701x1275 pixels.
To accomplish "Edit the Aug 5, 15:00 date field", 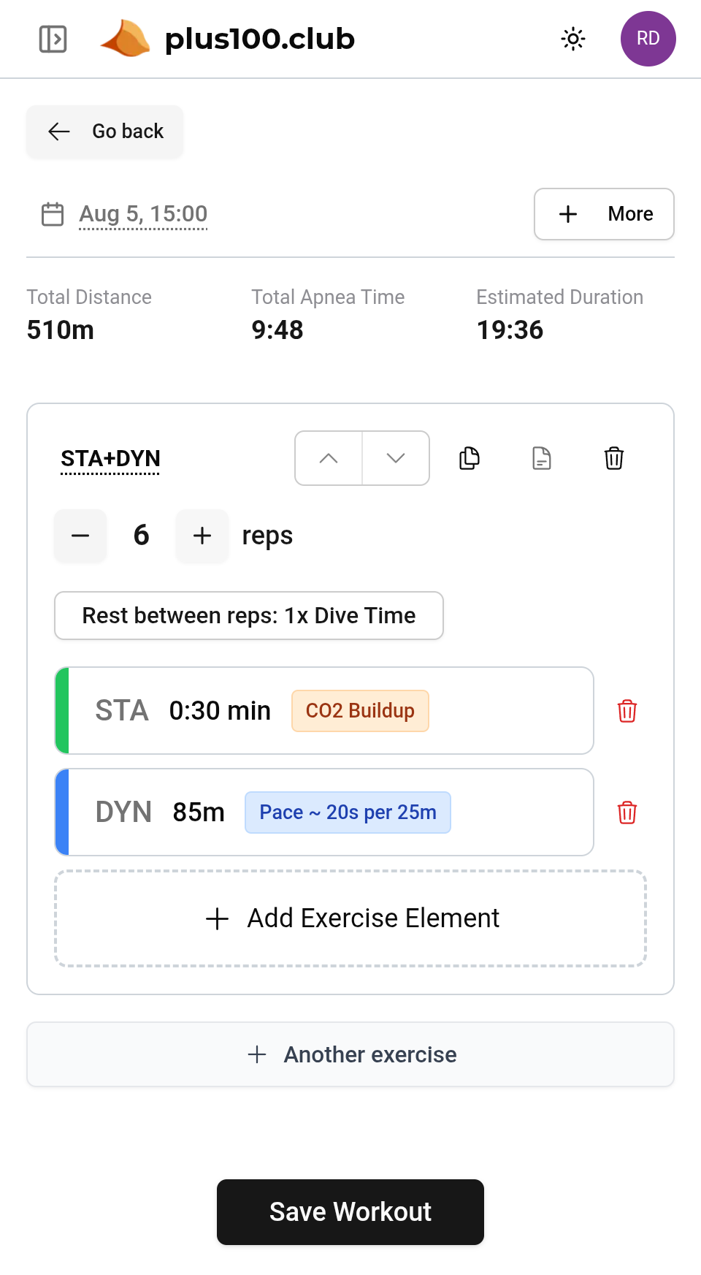I will [x=143, y=213].
